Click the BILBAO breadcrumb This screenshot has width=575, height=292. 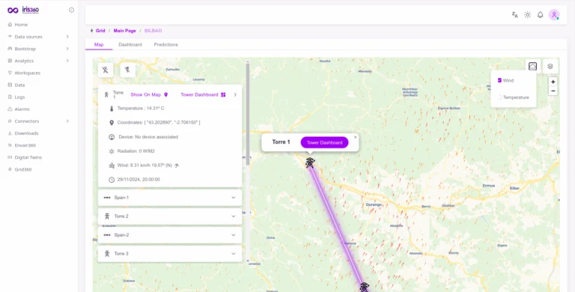[x=153, y=31]
